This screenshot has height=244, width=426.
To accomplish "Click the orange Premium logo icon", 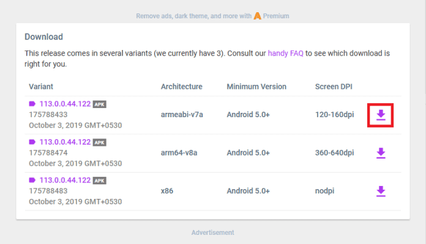I will [x=258, y=15].
